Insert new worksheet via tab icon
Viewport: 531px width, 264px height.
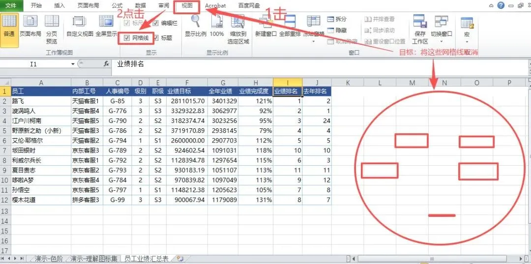point(180,259)
